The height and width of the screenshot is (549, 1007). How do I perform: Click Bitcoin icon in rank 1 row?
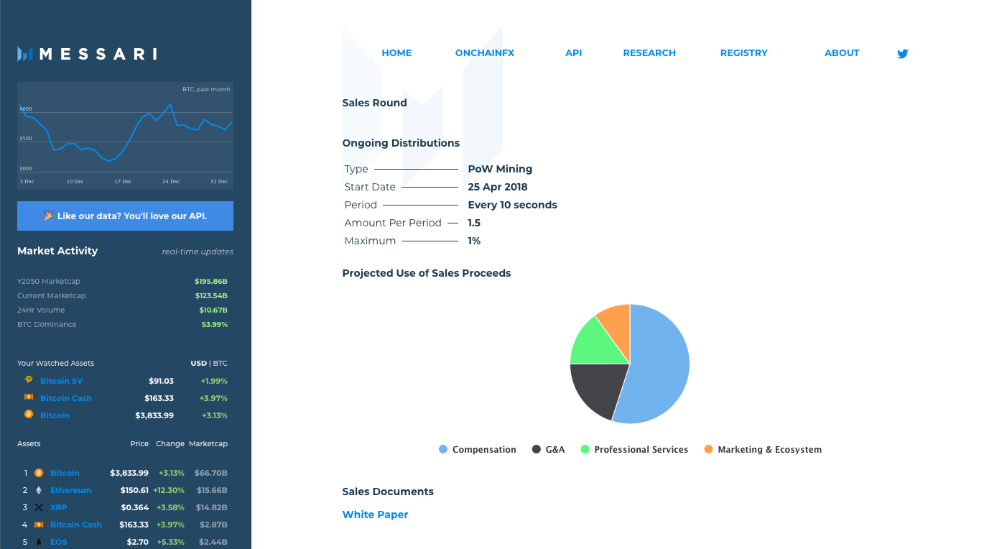tap(39, 473)
